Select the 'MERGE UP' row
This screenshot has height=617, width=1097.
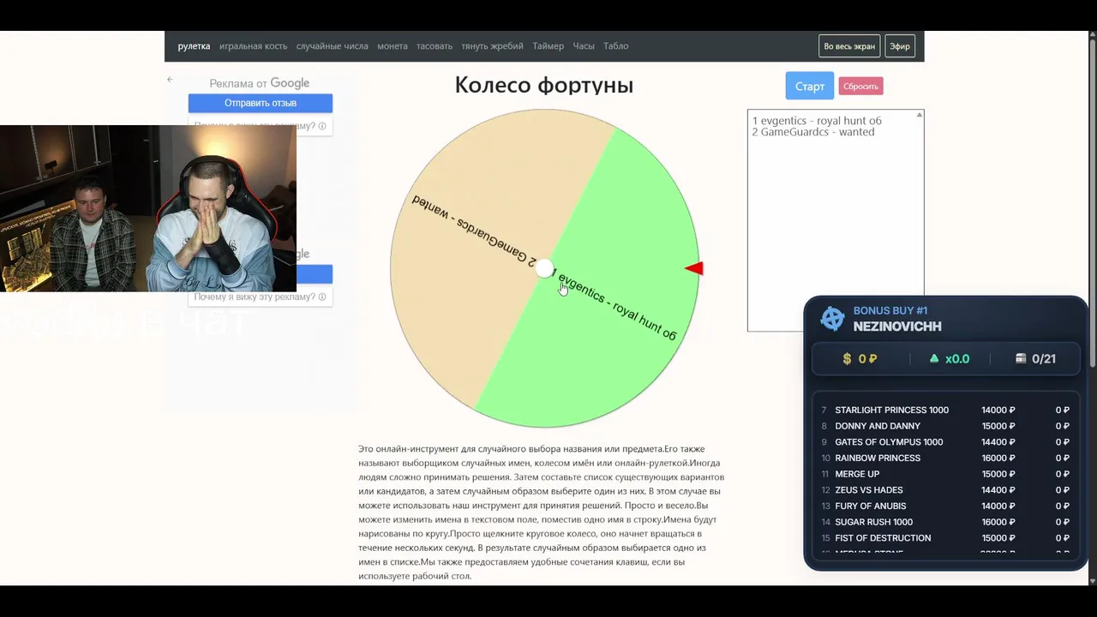point(946,474)
